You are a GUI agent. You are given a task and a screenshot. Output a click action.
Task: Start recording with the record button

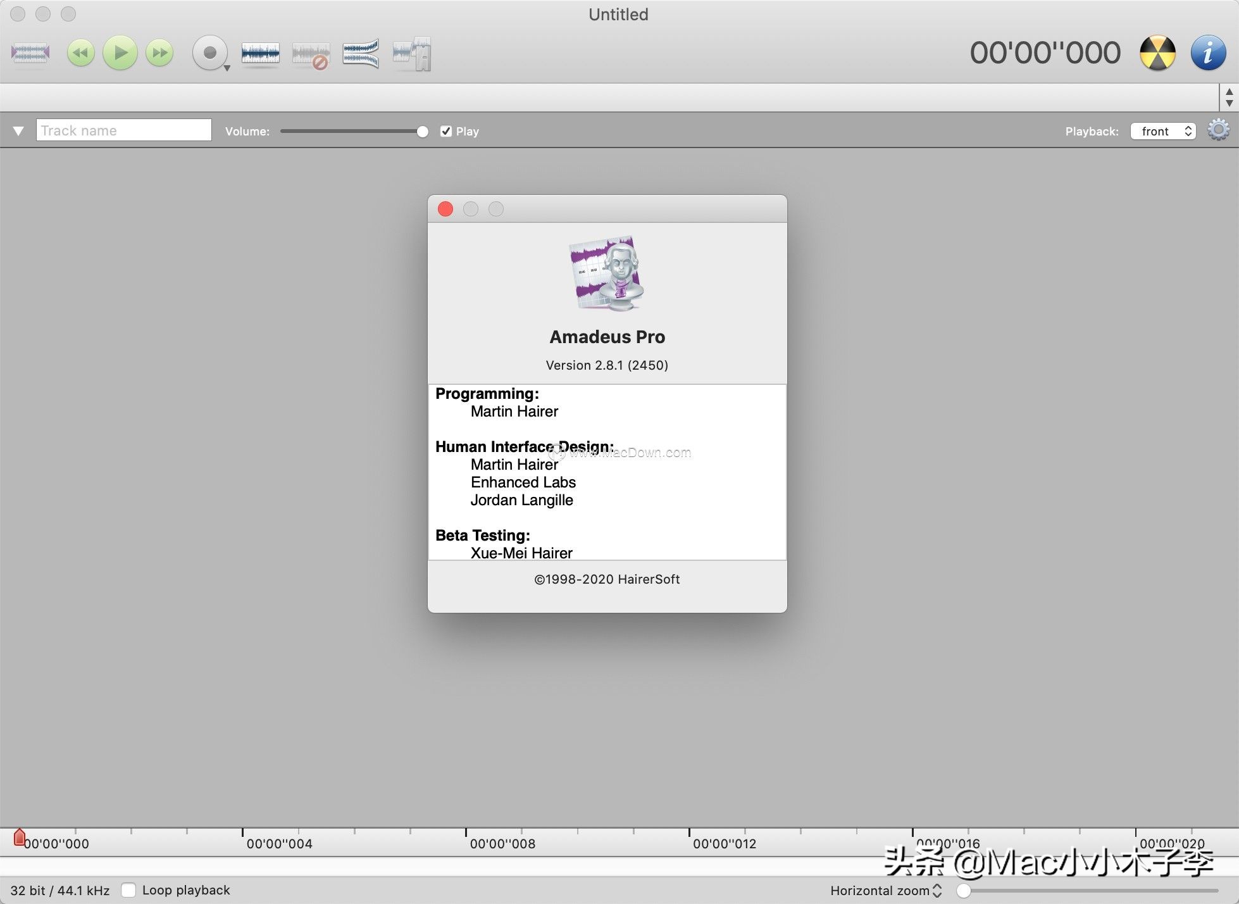tap(209, 53)
